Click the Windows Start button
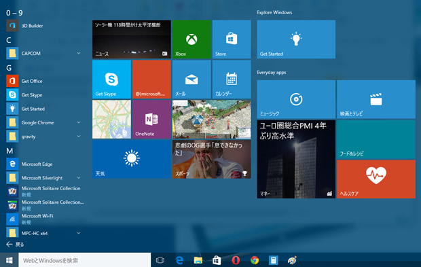421x267 pixels. coord(9,260)
